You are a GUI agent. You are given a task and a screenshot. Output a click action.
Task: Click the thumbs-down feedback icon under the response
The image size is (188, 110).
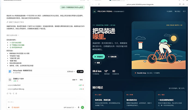pos(10,93)
